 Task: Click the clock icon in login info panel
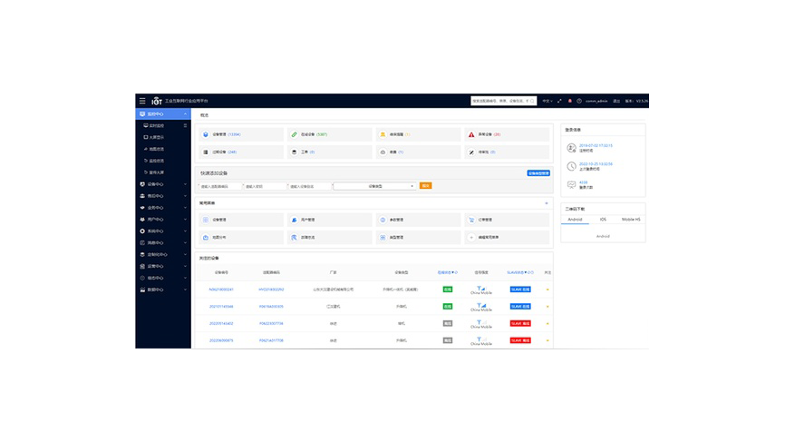tap(571, 166)
